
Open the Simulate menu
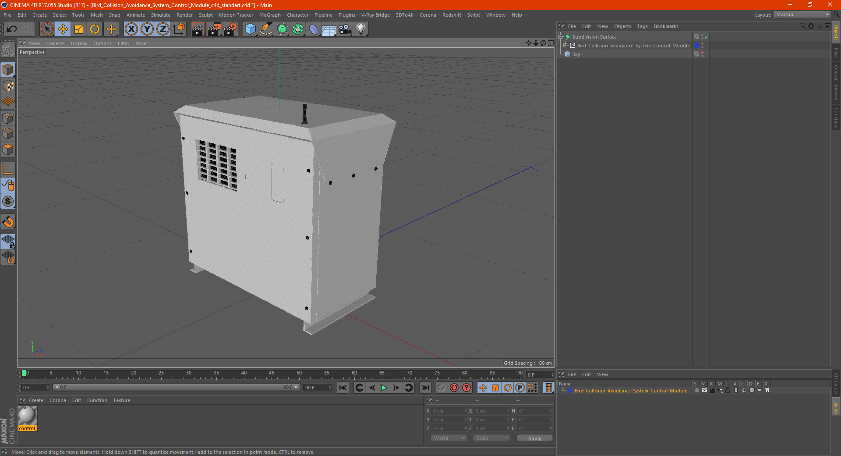click(161, 15)
